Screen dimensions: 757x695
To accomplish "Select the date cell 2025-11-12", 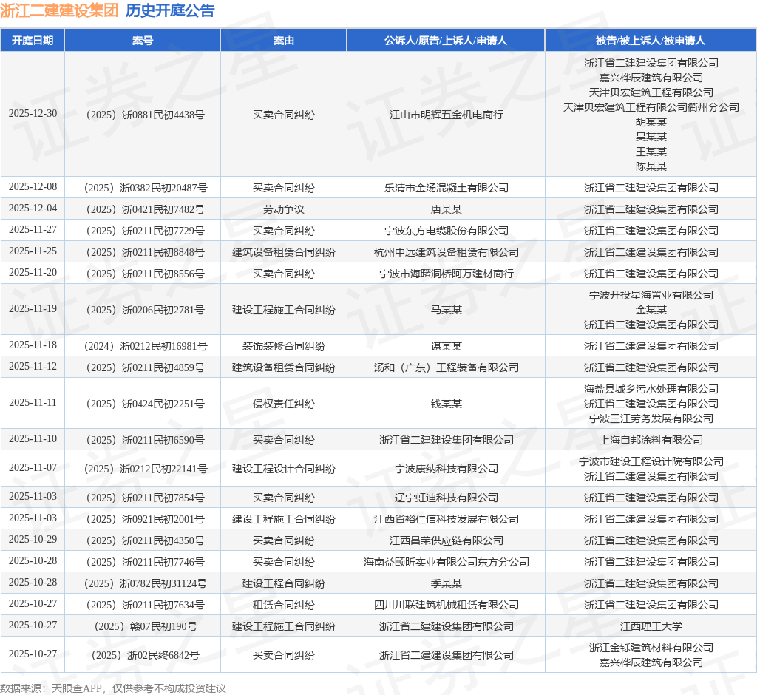I will (33, 367).
